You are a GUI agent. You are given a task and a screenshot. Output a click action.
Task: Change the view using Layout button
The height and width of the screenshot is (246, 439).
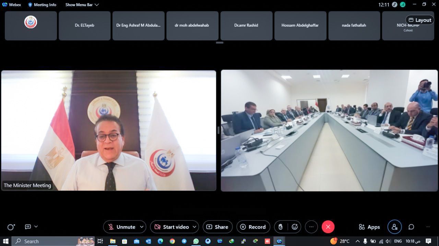[420, 20]
